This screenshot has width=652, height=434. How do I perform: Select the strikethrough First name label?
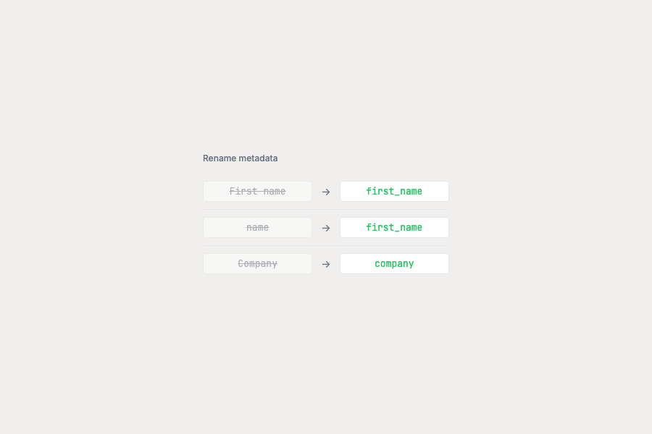[x=257, y=191]
